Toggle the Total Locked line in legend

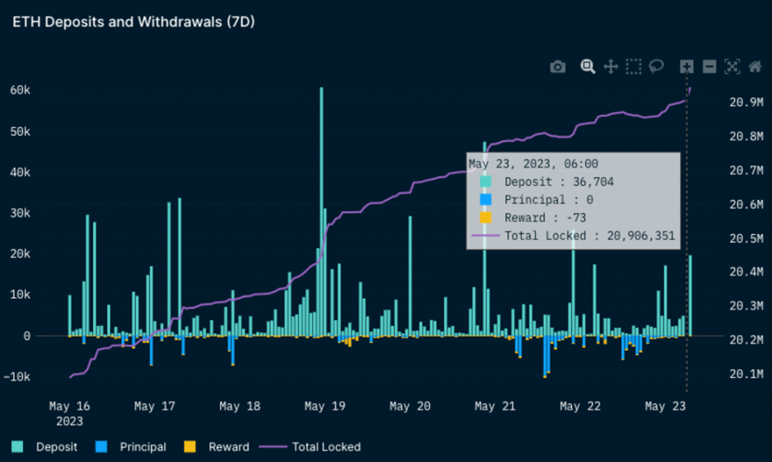(x=326, y=447)
